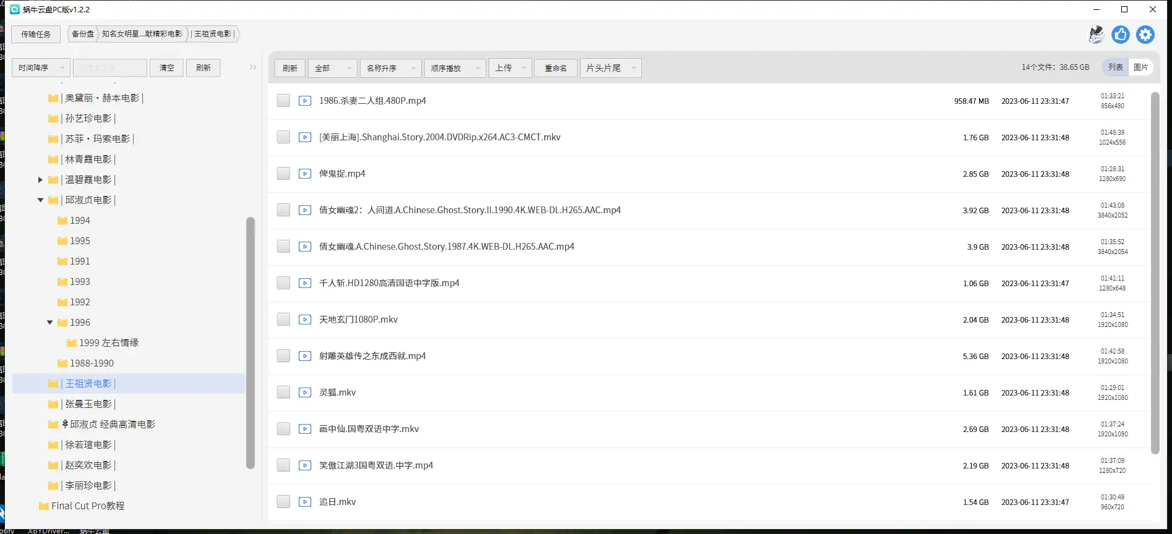1172x534 pixels.
Task: Tick the checkbox for 俾鬼捉.mp4
Action: [283, 174]
